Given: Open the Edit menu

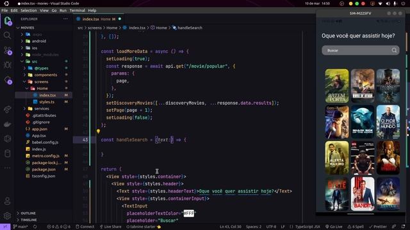Looking at the screenshot, I should (14, 10).
